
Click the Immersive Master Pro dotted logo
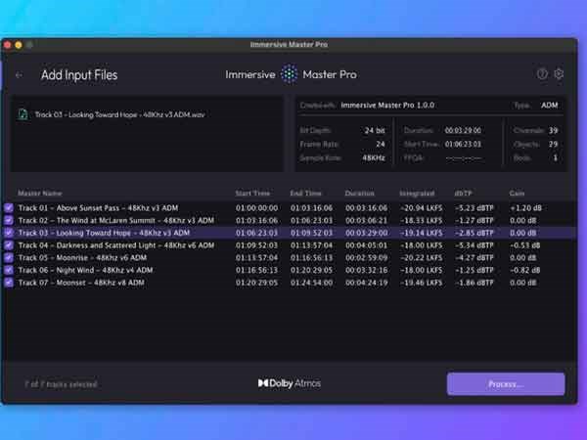click(290, 74)
